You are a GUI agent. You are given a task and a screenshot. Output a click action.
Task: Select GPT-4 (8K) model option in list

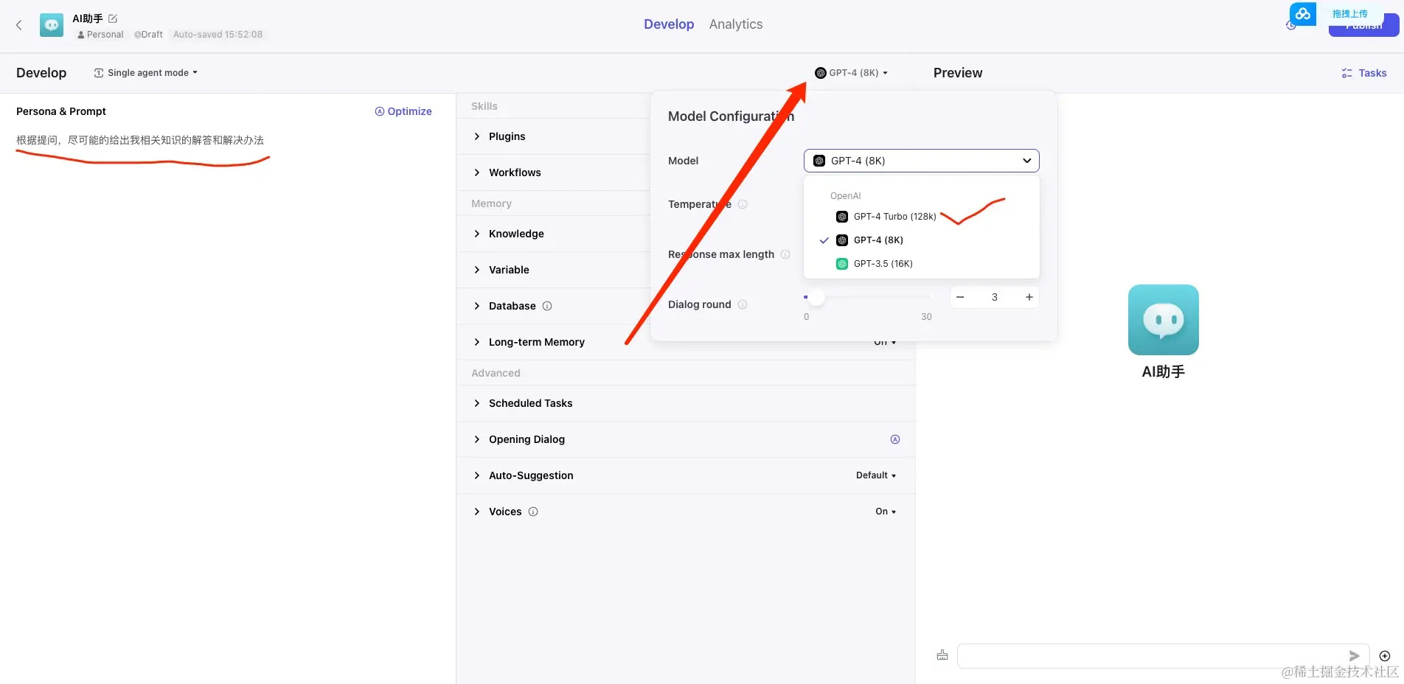pos(921,240)
